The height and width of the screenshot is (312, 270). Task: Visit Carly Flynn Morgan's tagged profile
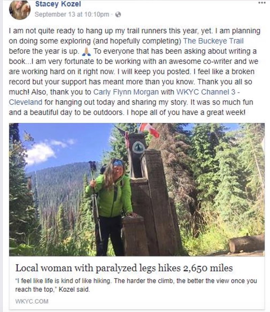[x=126, y=92]
